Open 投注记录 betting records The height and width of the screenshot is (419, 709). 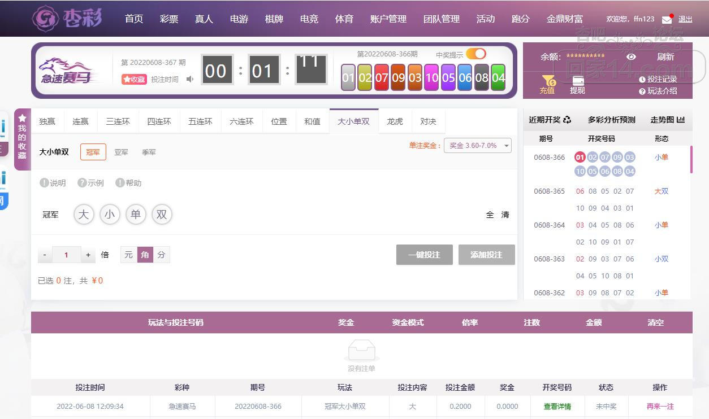tap(658, 80)
